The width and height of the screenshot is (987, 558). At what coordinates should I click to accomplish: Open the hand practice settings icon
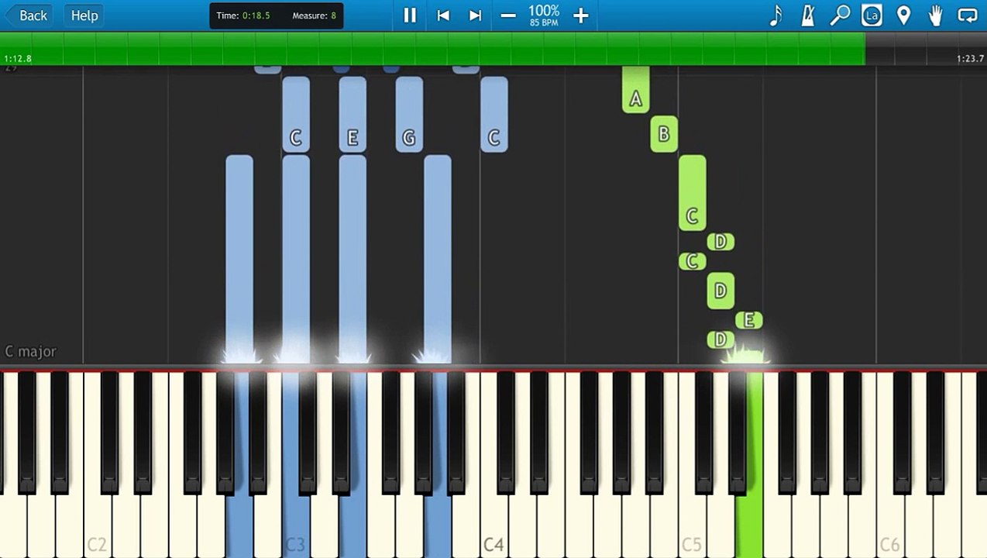936,15
